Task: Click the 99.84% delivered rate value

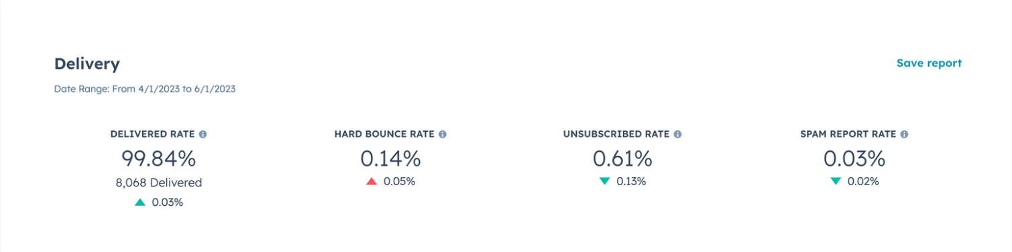Action: [x=158, y=158]
